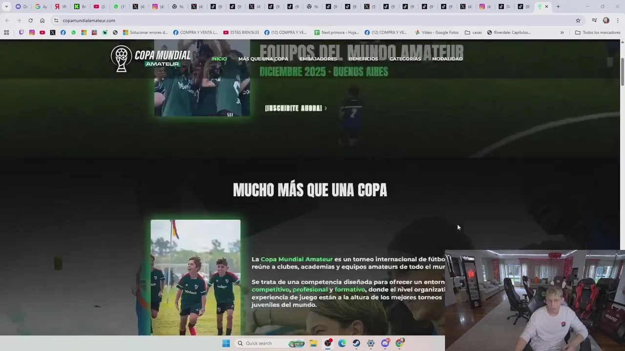Open a new browser tab
625x351 pixels.
coord(558,6)
